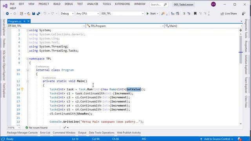Open the notifications icon in status bar
The image size is (251, 141).
240,139
